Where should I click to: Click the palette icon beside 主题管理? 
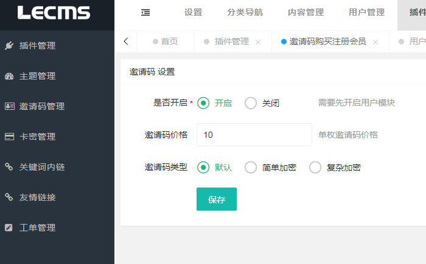pos(9,76)
